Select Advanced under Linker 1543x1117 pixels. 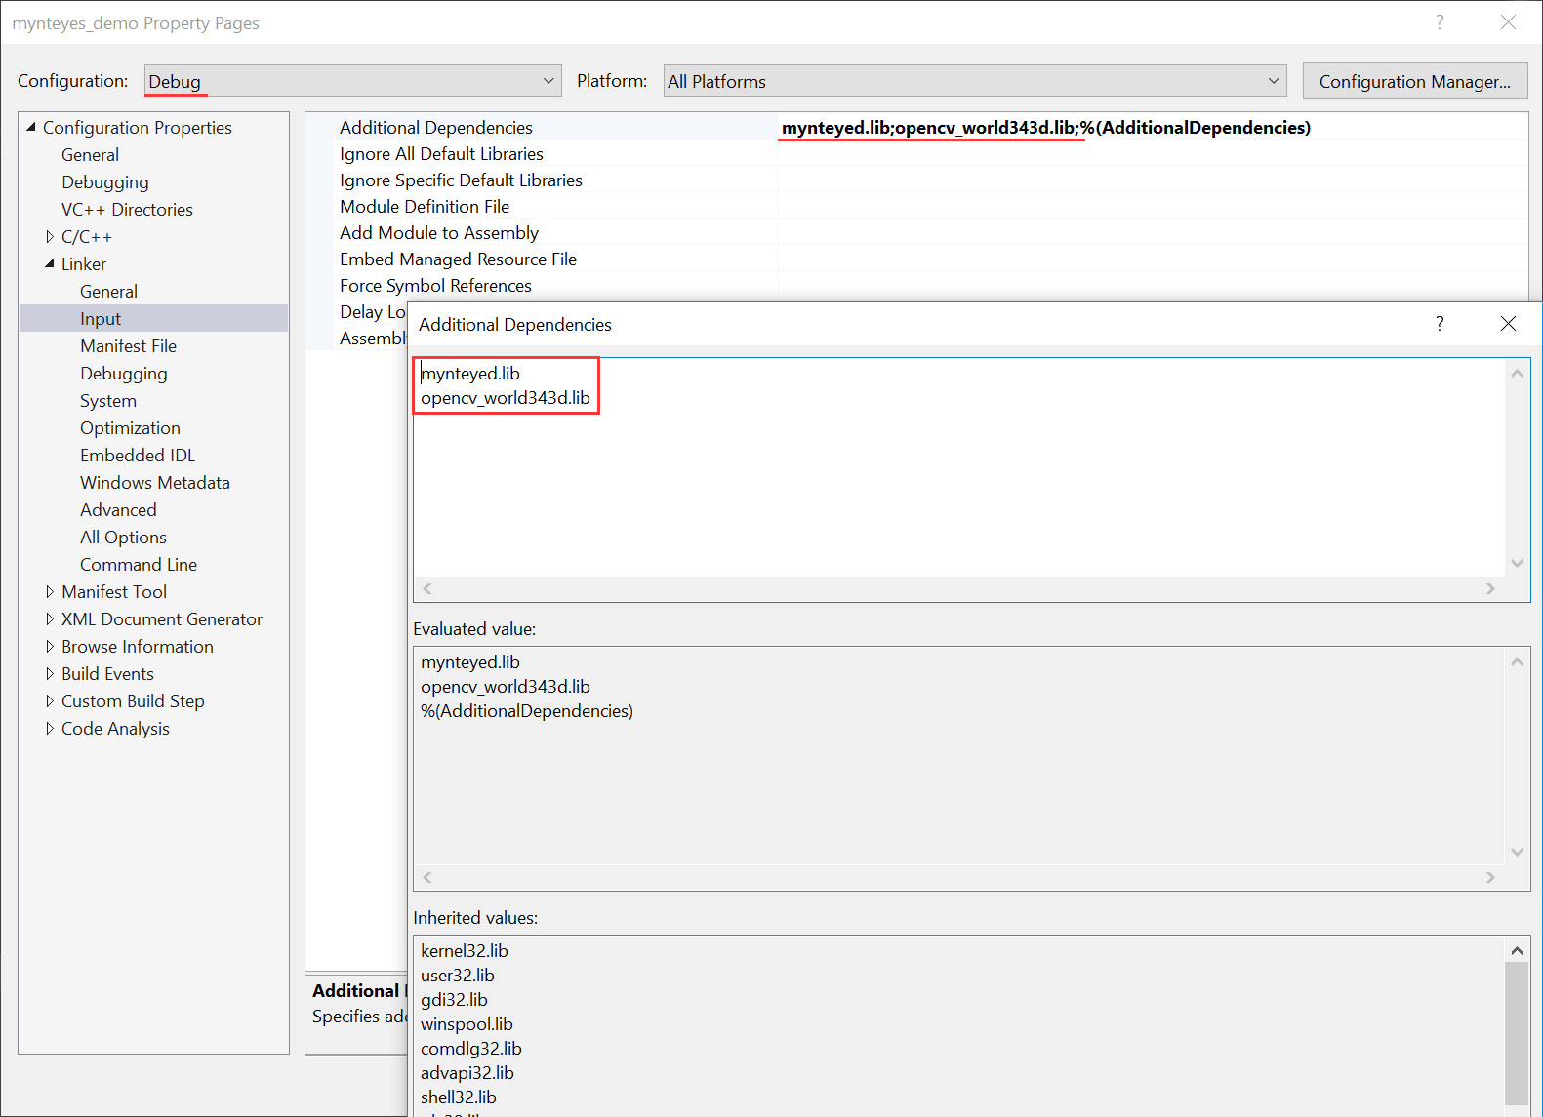(x=118, y=510)
